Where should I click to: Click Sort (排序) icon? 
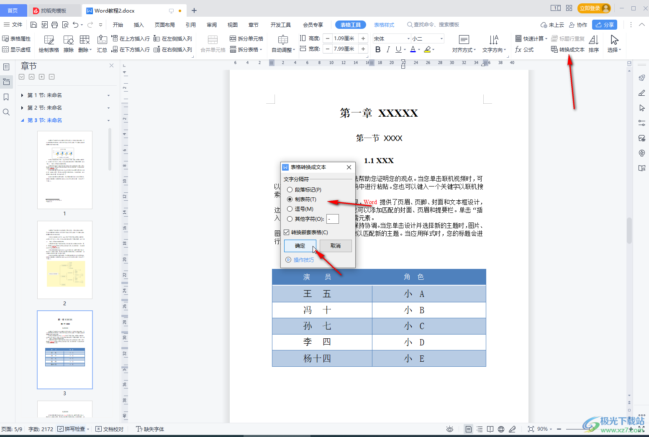click(594, 44)
